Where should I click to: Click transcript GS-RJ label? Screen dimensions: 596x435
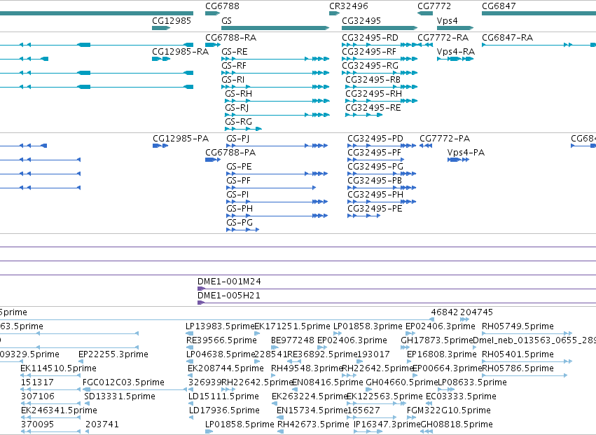coord(237,108)
